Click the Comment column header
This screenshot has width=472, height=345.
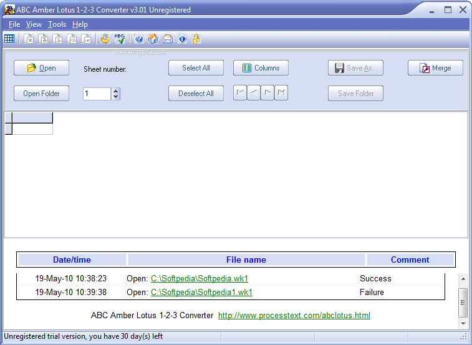pyautogui.click(x=410, y=260)
